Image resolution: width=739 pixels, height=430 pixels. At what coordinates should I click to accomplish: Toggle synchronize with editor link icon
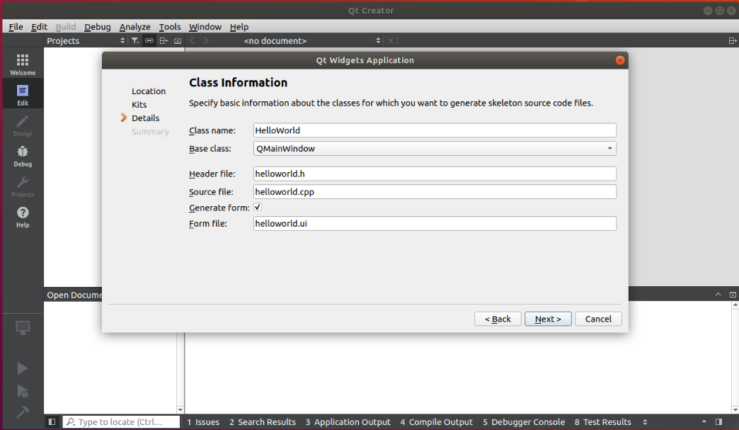tap(149, 41)
